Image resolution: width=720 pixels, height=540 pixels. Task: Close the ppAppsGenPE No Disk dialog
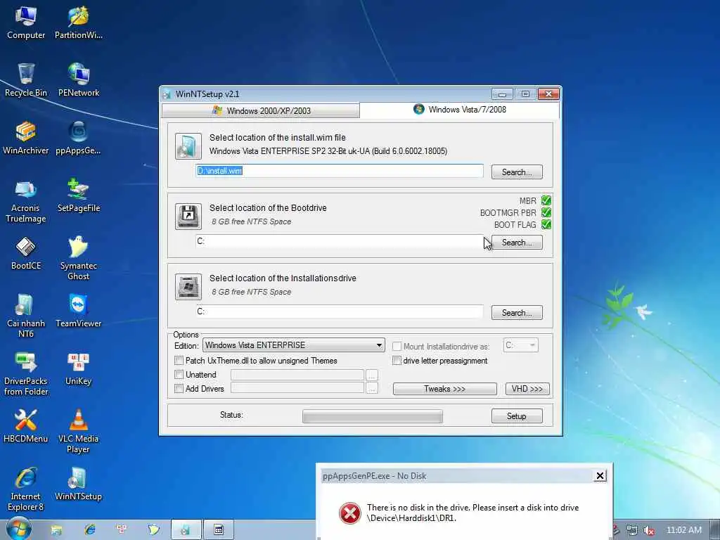tap(600, 476)
